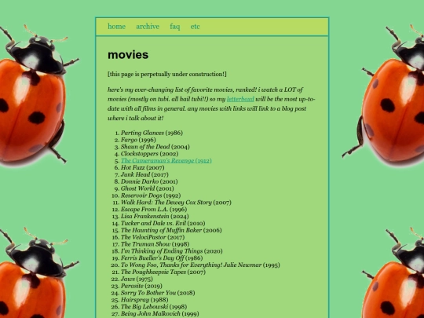This screenshot has height=318, width=424.
Task: Select The Haunting of Muffin Baker entry
Action: (x=171, y=230)
